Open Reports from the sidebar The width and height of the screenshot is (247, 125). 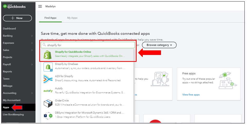pyautogui.click(x=7, y=72)
